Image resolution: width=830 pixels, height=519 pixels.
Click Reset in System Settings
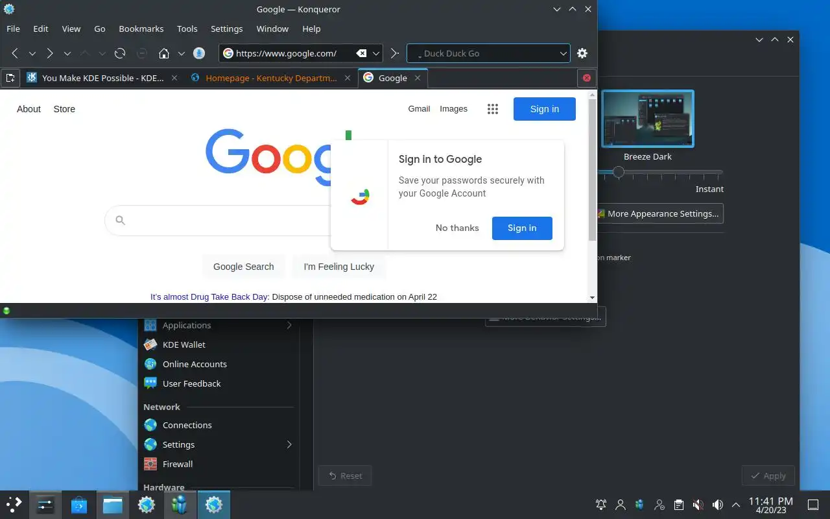pos(345,476)
